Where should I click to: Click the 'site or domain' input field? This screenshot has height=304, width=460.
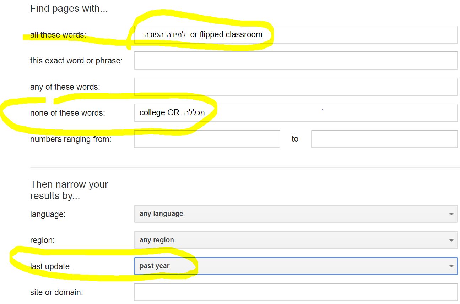point(296,292)
